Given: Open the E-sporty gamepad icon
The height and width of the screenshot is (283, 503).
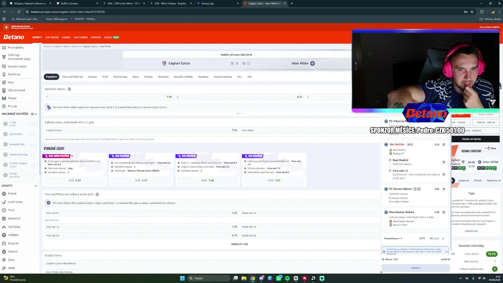Looking at the screenshot, I should [x=4, y=243].
